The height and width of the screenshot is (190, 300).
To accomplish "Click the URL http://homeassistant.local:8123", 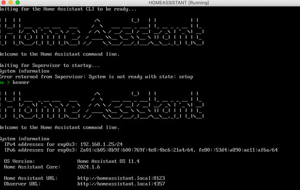I will pyautogui.click(x=121, y=178).
